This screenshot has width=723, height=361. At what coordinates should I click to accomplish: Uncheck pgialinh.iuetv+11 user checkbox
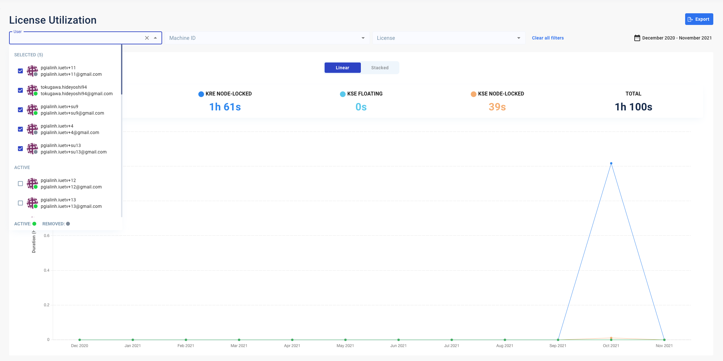[x=20, y=71]
